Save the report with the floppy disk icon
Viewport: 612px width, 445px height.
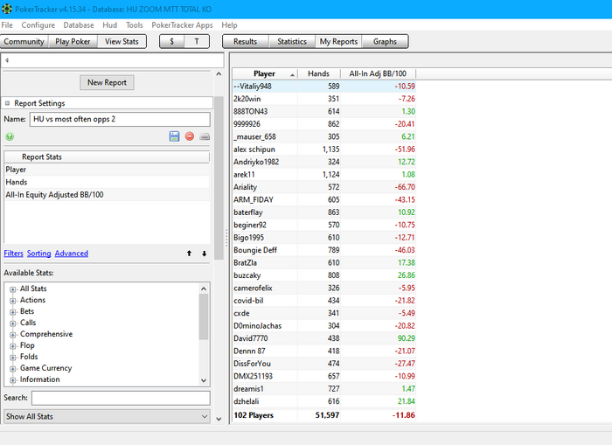[x=174, y=136]
